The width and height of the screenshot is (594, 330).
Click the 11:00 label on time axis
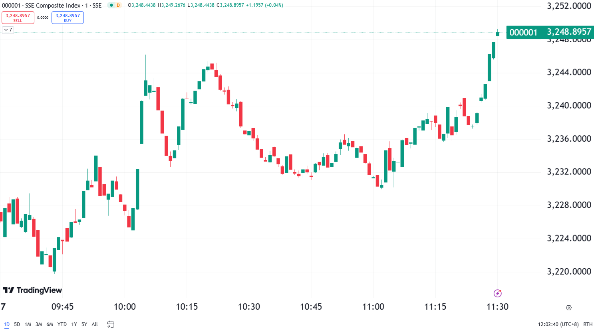pyautogui.click(x=373, y=307)
